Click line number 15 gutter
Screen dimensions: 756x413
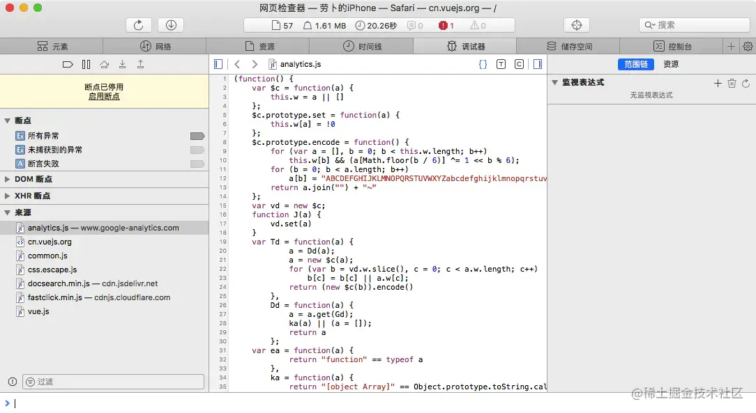click(223, 205)
